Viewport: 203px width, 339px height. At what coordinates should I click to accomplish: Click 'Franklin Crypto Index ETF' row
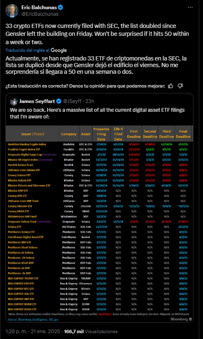click(99, 149)
